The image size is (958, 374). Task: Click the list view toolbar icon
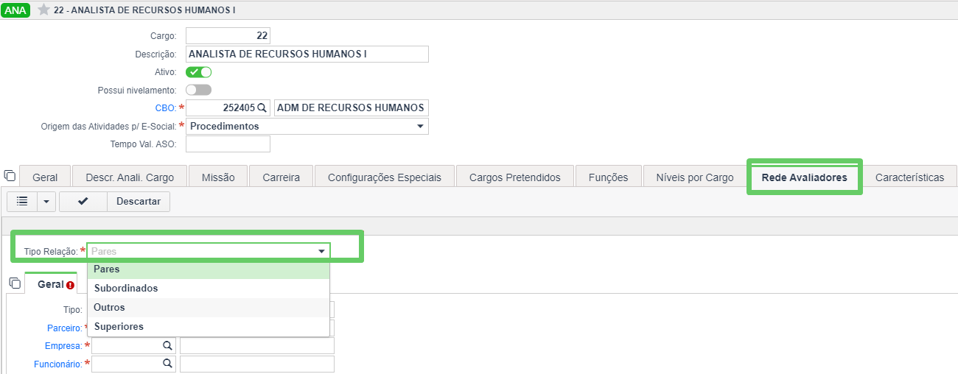coord(22,201)
